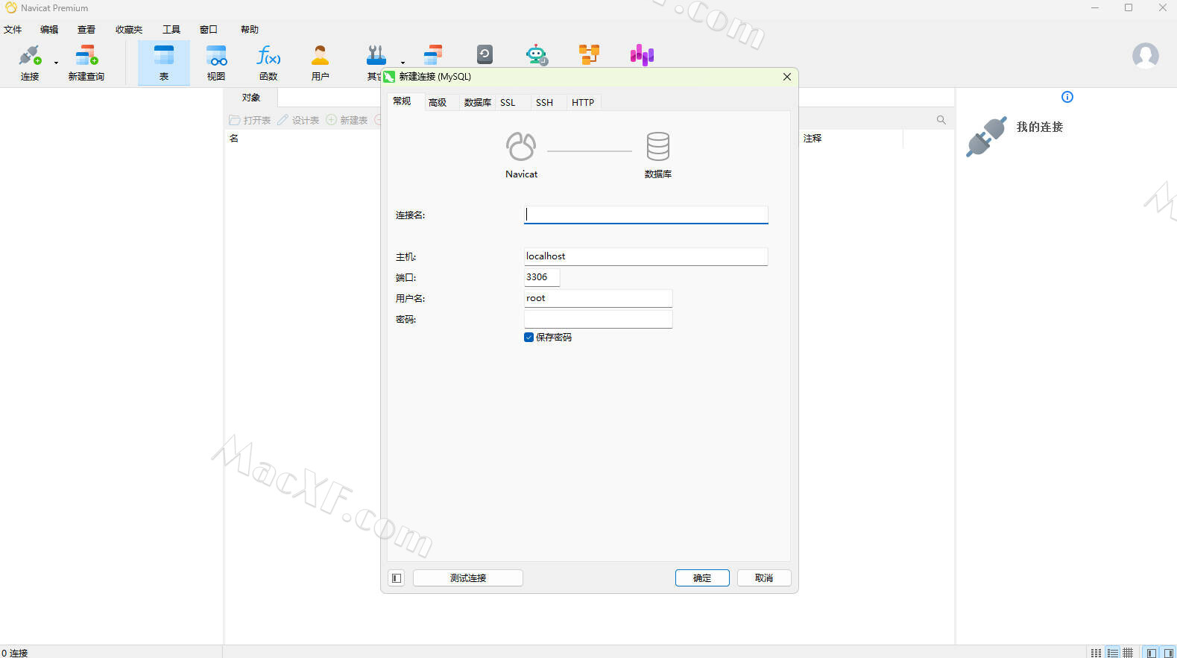The width and height of the screenshot is (1177, 658).
Task: Switch to the HTTP tab
Action: (583, 103)
